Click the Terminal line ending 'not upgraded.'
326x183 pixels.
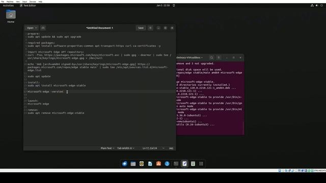tap(196, 64)
